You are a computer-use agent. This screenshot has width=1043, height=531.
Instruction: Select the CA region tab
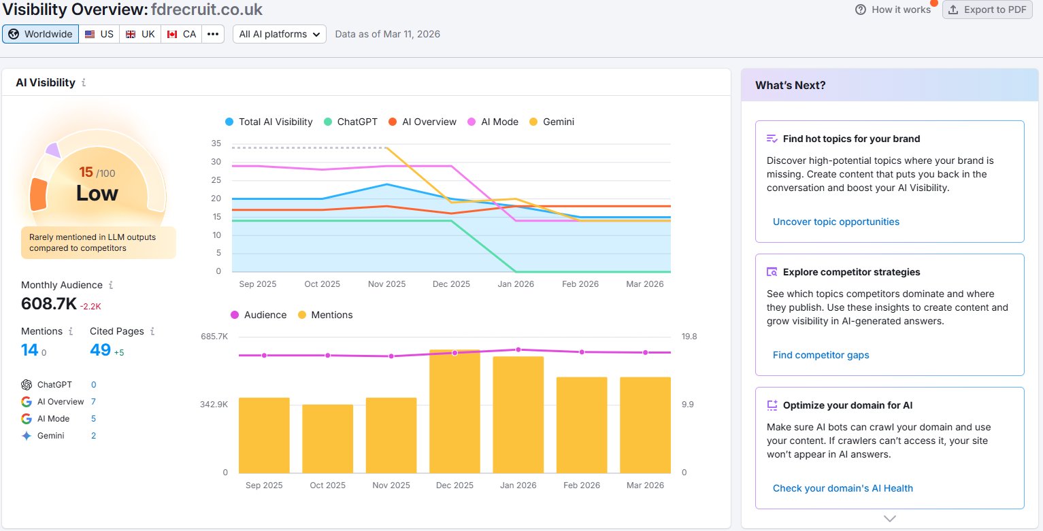click(x=182, y=34)
